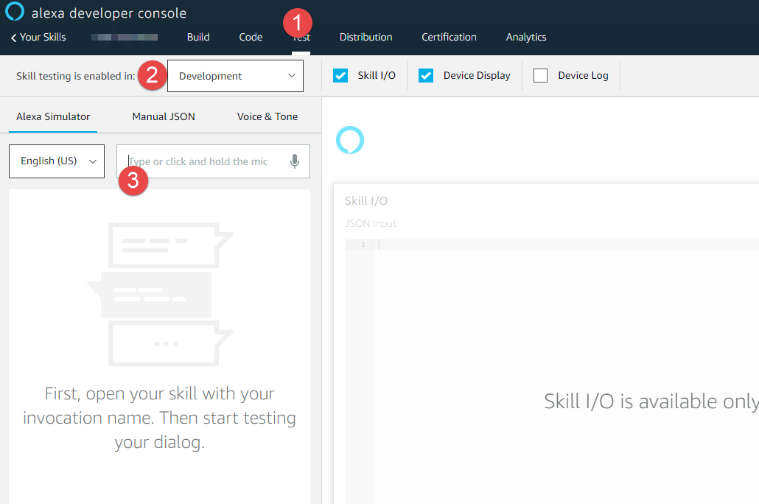Go to the Distribution tab
Image resolution: width=759 pixels, height=504 pixels.
pyautogui.click(x=366, y=38)
